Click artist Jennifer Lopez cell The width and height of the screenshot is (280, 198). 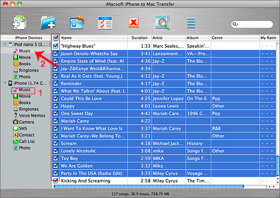tap(168, 98)
